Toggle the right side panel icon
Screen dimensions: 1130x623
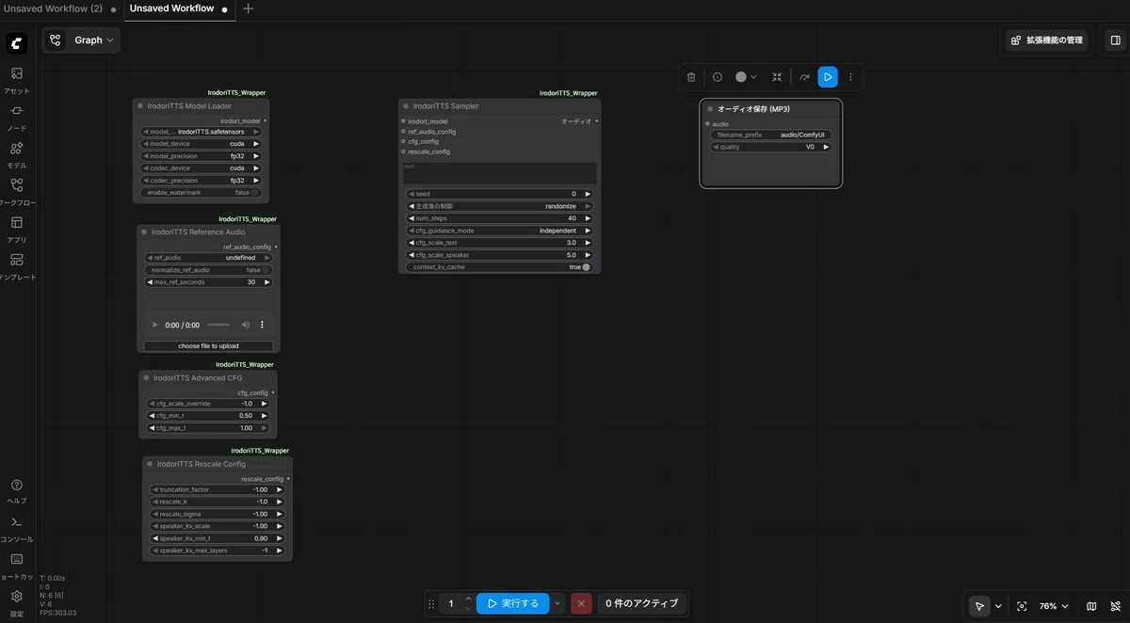(1115, 40)
